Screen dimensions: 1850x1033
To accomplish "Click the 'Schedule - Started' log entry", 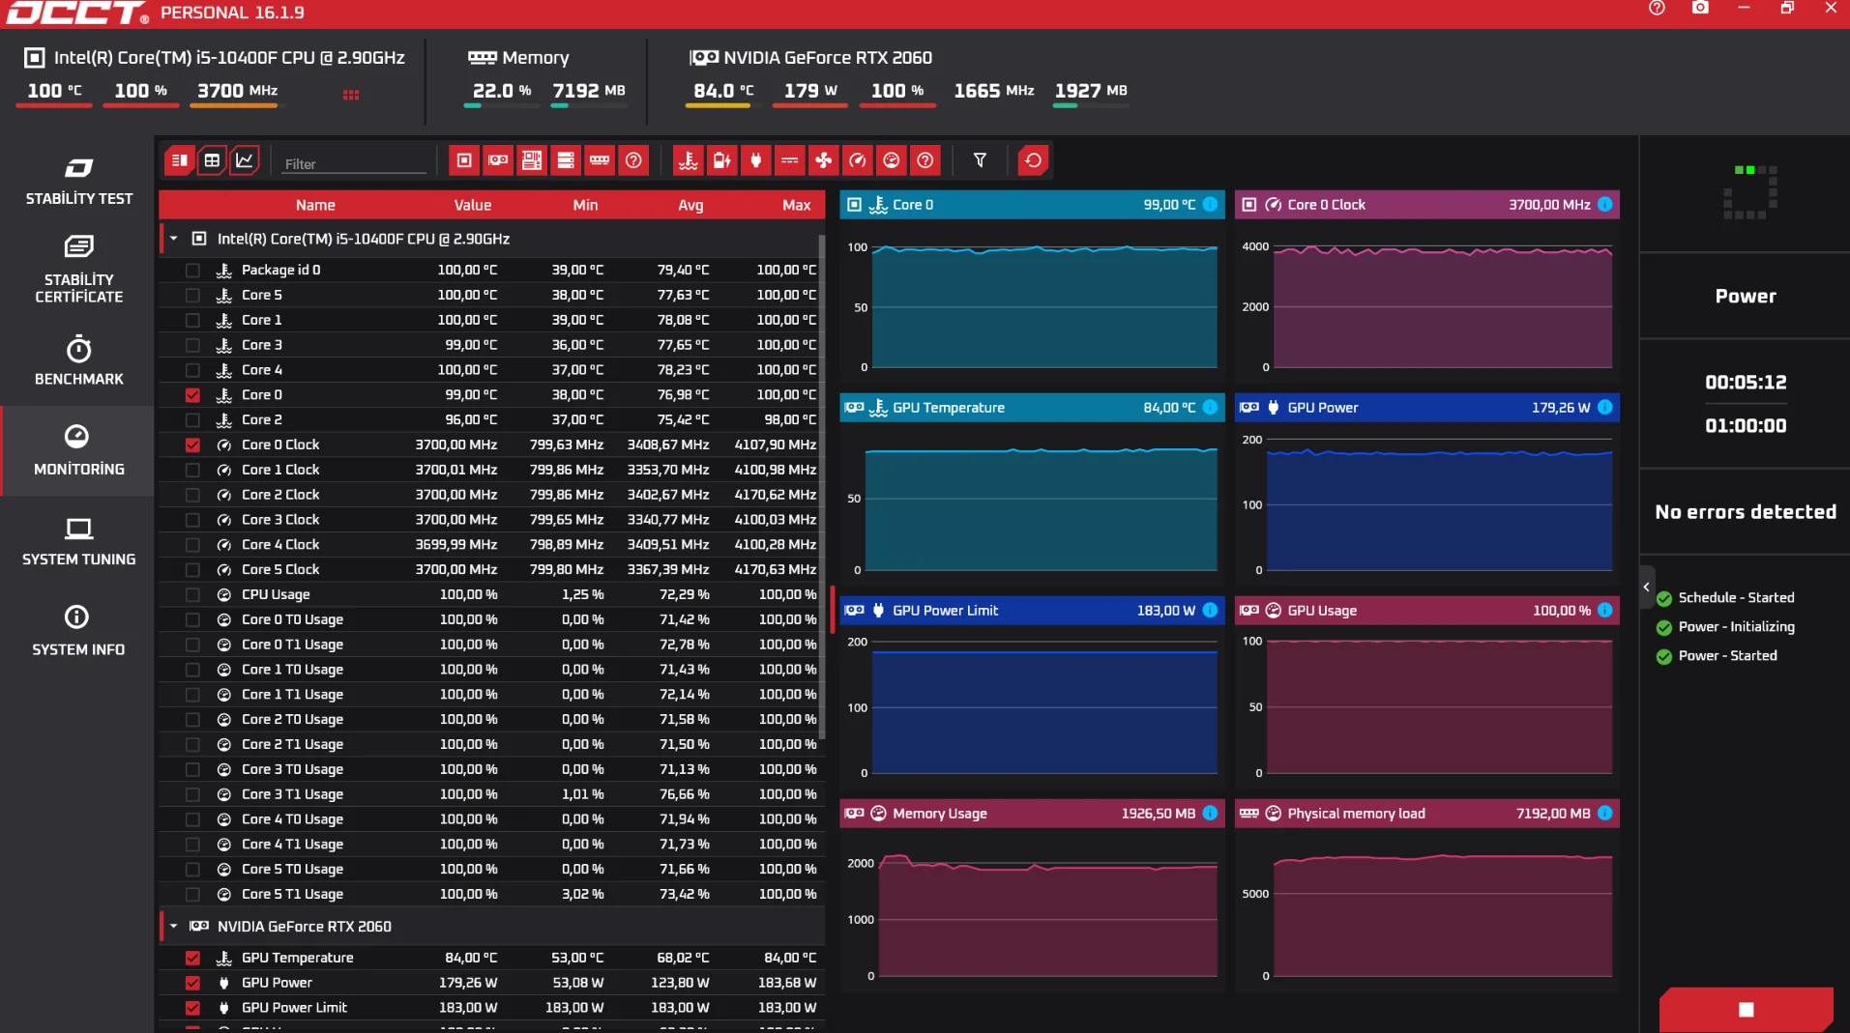I will click(x=1736, y=598).
